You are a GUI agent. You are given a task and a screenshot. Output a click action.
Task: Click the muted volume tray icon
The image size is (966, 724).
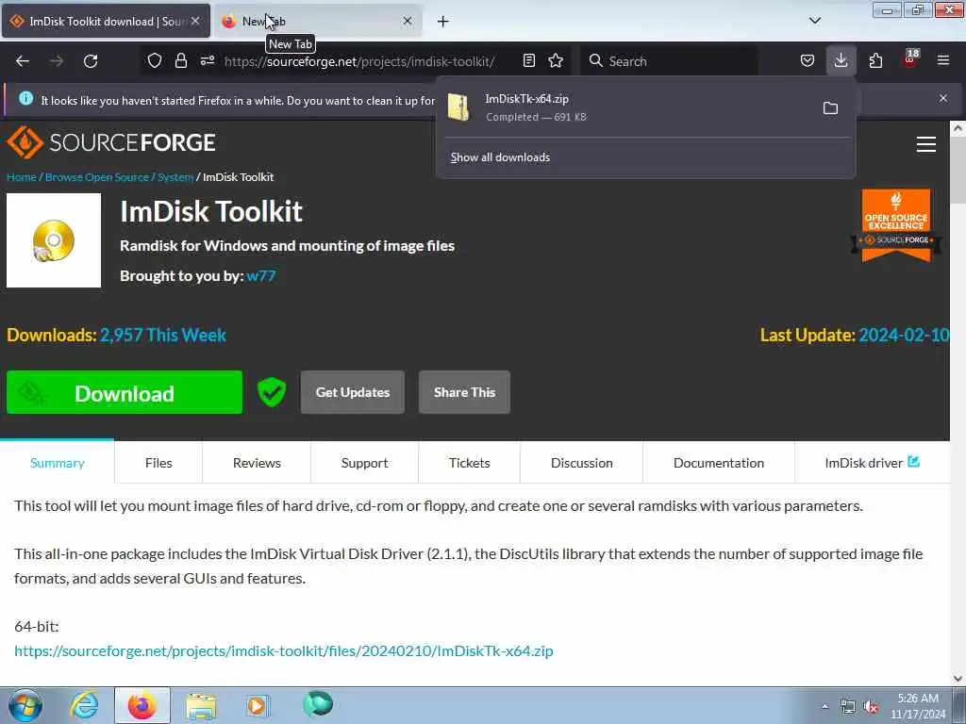pyautogui.click(x=871, y=707)
